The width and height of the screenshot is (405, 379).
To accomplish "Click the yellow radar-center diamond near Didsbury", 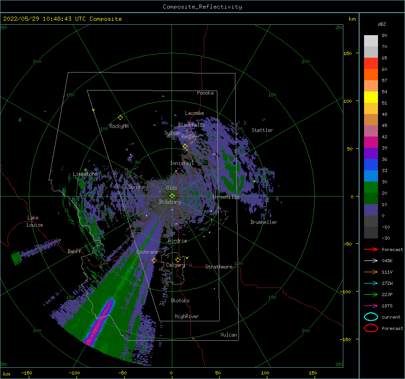I will tap(172, 196).
